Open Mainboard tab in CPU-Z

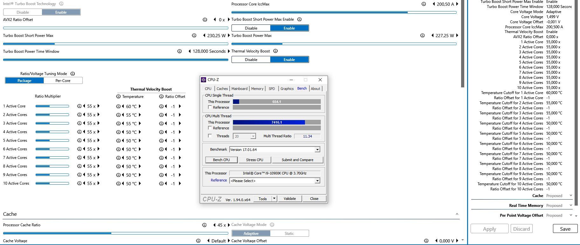pyautogui.click(x=239, y=89)
